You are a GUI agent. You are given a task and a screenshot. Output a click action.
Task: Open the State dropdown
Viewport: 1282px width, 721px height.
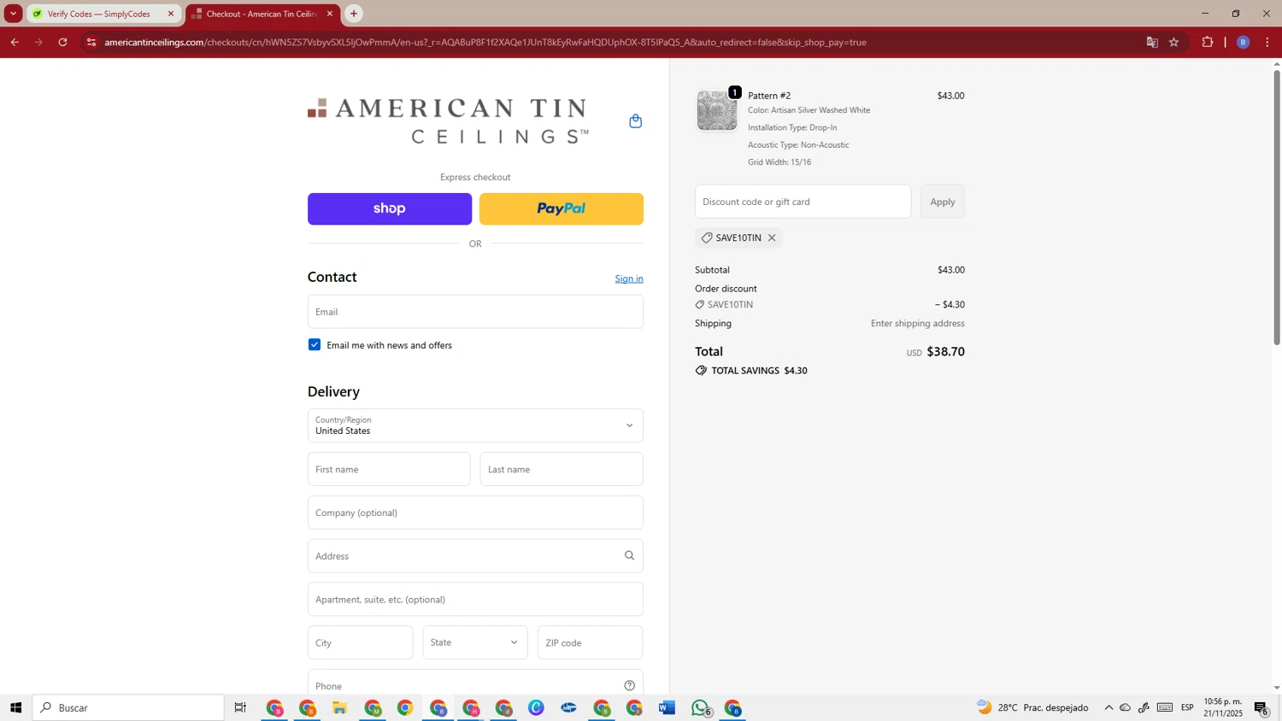[475, 642]
